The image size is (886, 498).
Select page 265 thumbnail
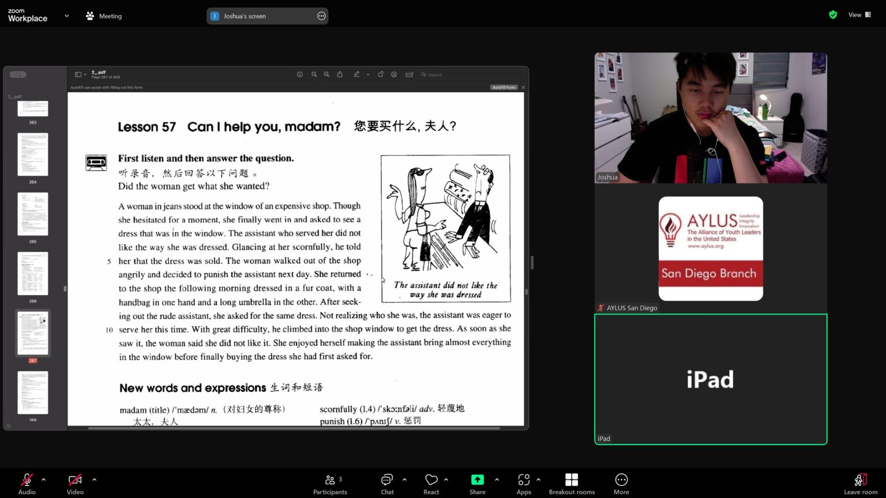click(x=33, y=214)
